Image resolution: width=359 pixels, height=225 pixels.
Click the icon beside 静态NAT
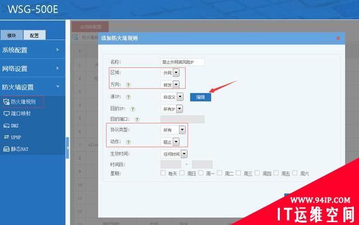tap(6, 149)
